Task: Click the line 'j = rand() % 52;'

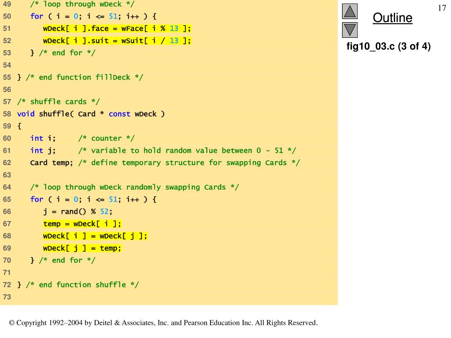Action: click(x=78, y=212)
